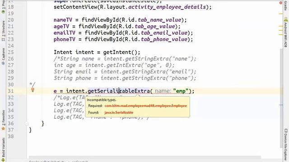Click tab_name_value on line 20
Image resolution: width=289 pixels, height=162 pixels.
(159, 20)
